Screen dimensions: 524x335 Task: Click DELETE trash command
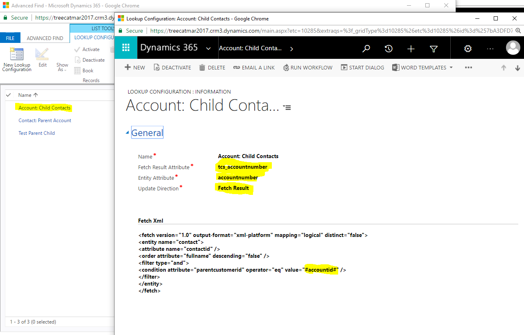(212, 67)
